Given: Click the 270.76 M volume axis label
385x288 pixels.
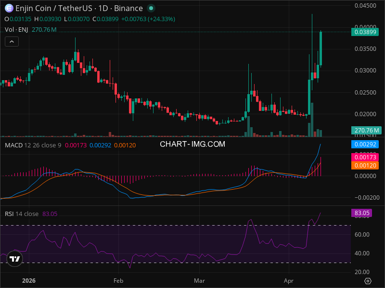Looking at the screenshot, I should 366,130.
